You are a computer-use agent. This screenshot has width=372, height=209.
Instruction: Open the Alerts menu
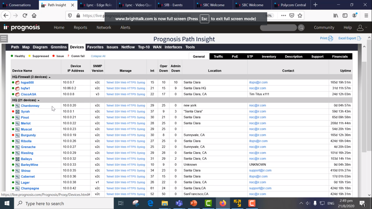(125, 27)
